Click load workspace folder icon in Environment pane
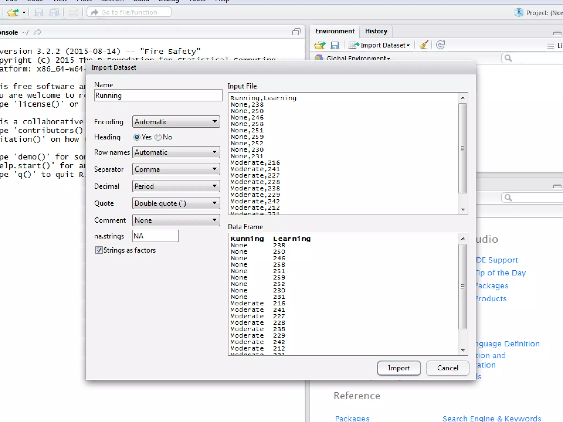 [319, 45]
